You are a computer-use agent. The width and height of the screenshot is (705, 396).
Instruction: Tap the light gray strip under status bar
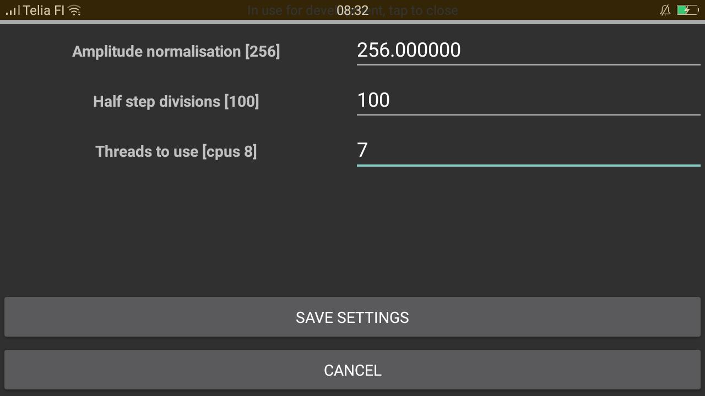click(352, 22)
